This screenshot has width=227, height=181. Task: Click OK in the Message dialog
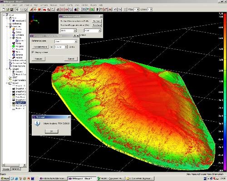point(51,131)
